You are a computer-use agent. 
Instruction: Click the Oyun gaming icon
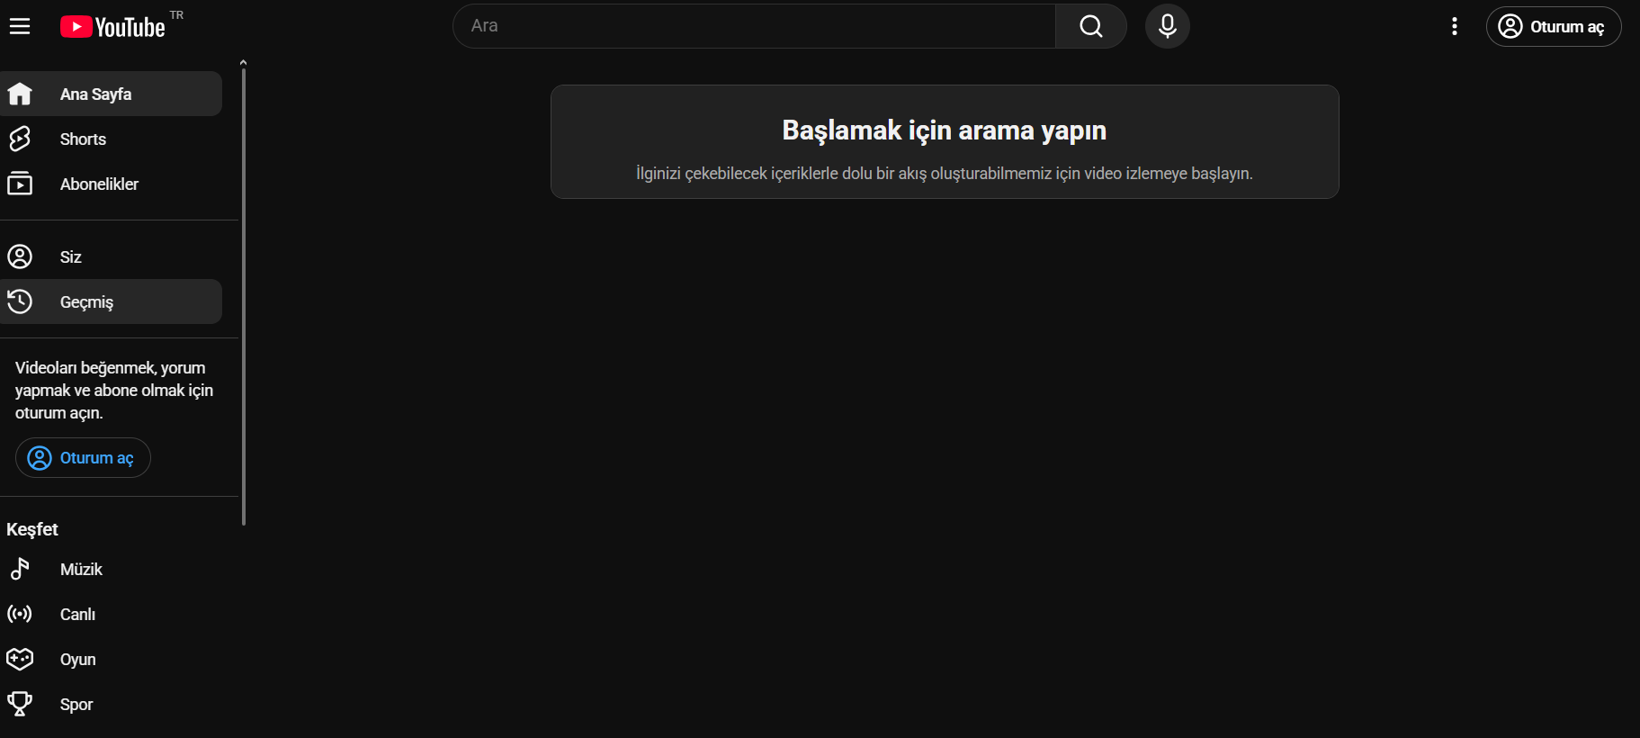20,659
